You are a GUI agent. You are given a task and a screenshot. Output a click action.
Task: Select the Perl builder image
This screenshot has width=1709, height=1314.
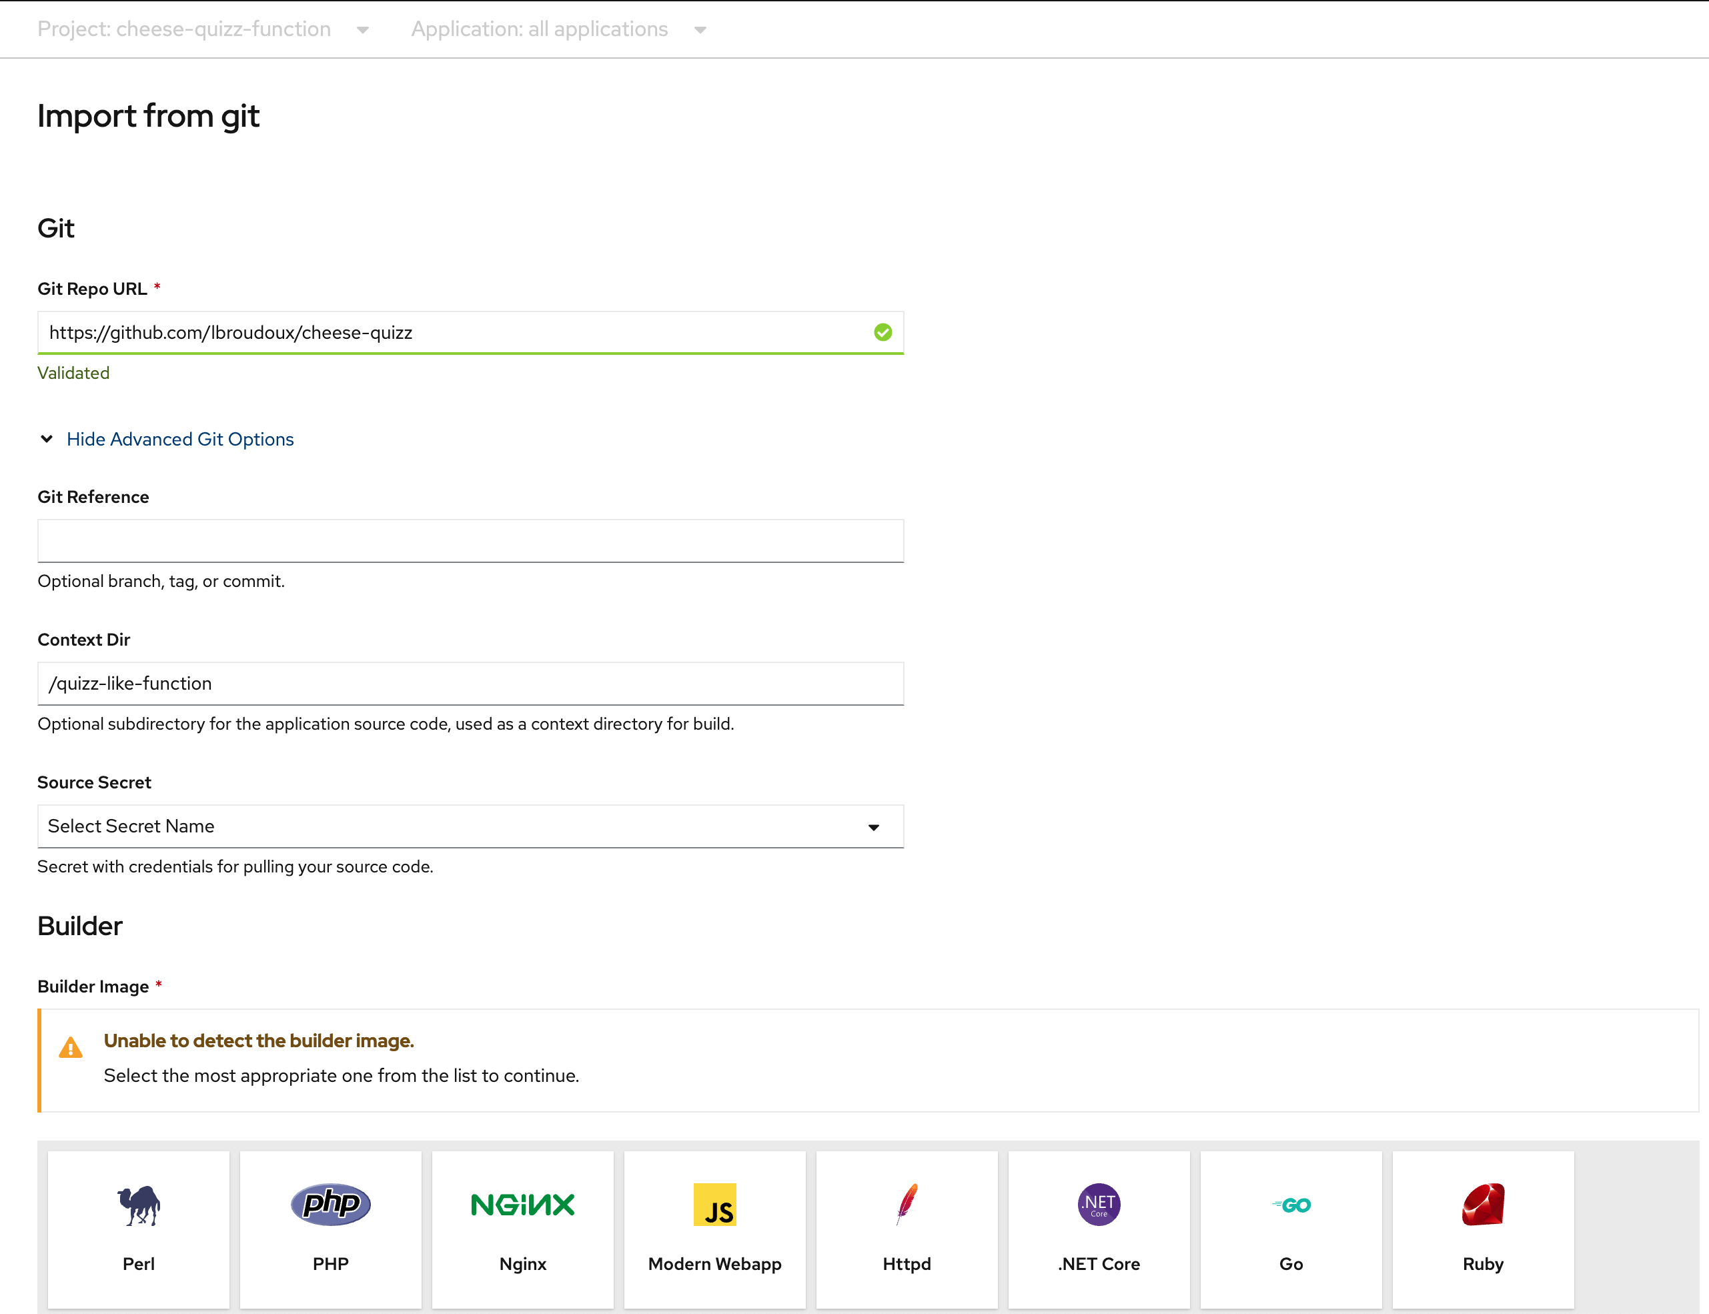[139, 1228]
